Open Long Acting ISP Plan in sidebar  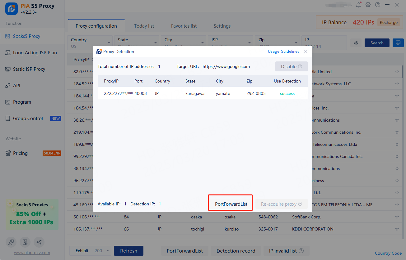click(x=35, y=53)
